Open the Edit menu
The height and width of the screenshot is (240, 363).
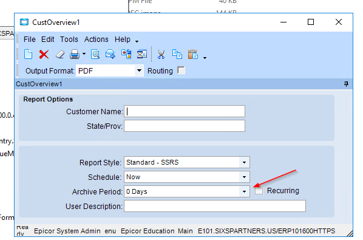pos(48,39)
